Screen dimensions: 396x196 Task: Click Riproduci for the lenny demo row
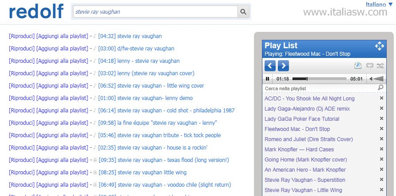22,98
